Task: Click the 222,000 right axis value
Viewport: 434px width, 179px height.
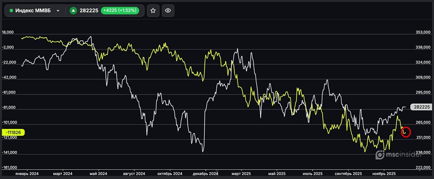Action: tap(423, 167)
